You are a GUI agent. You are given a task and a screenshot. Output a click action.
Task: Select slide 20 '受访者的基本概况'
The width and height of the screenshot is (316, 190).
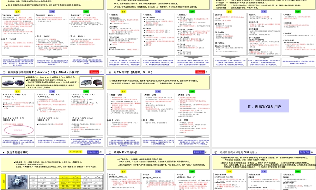click(x=52, y=170)
